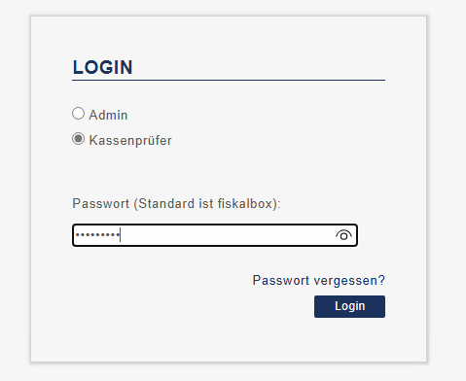The width and height of the screenshot is (466, 381).
Task: Click the masked password dots
Action: 97,234
